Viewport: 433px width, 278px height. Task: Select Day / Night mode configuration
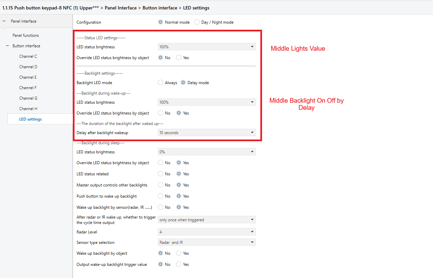tap(197, 22)
